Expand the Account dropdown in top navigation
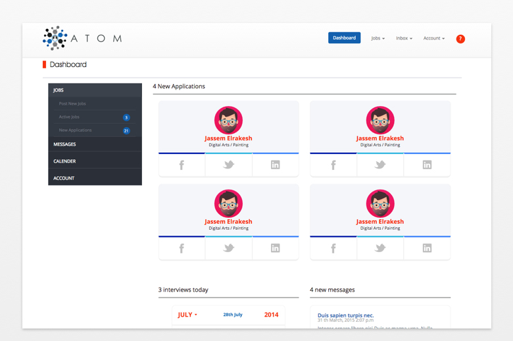 (x=434, y=38)
